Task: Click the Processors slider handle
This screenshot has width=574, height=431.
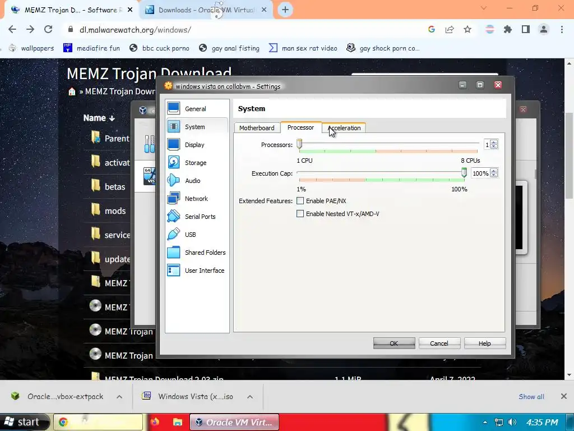Action: [x=299, y=144]
